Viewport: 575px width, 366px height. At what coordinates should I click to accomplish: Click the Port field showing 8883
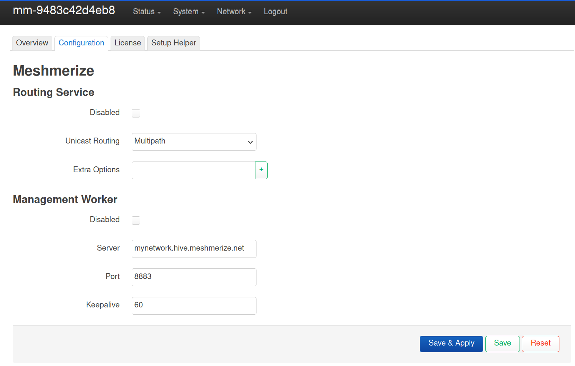[194, 277]
